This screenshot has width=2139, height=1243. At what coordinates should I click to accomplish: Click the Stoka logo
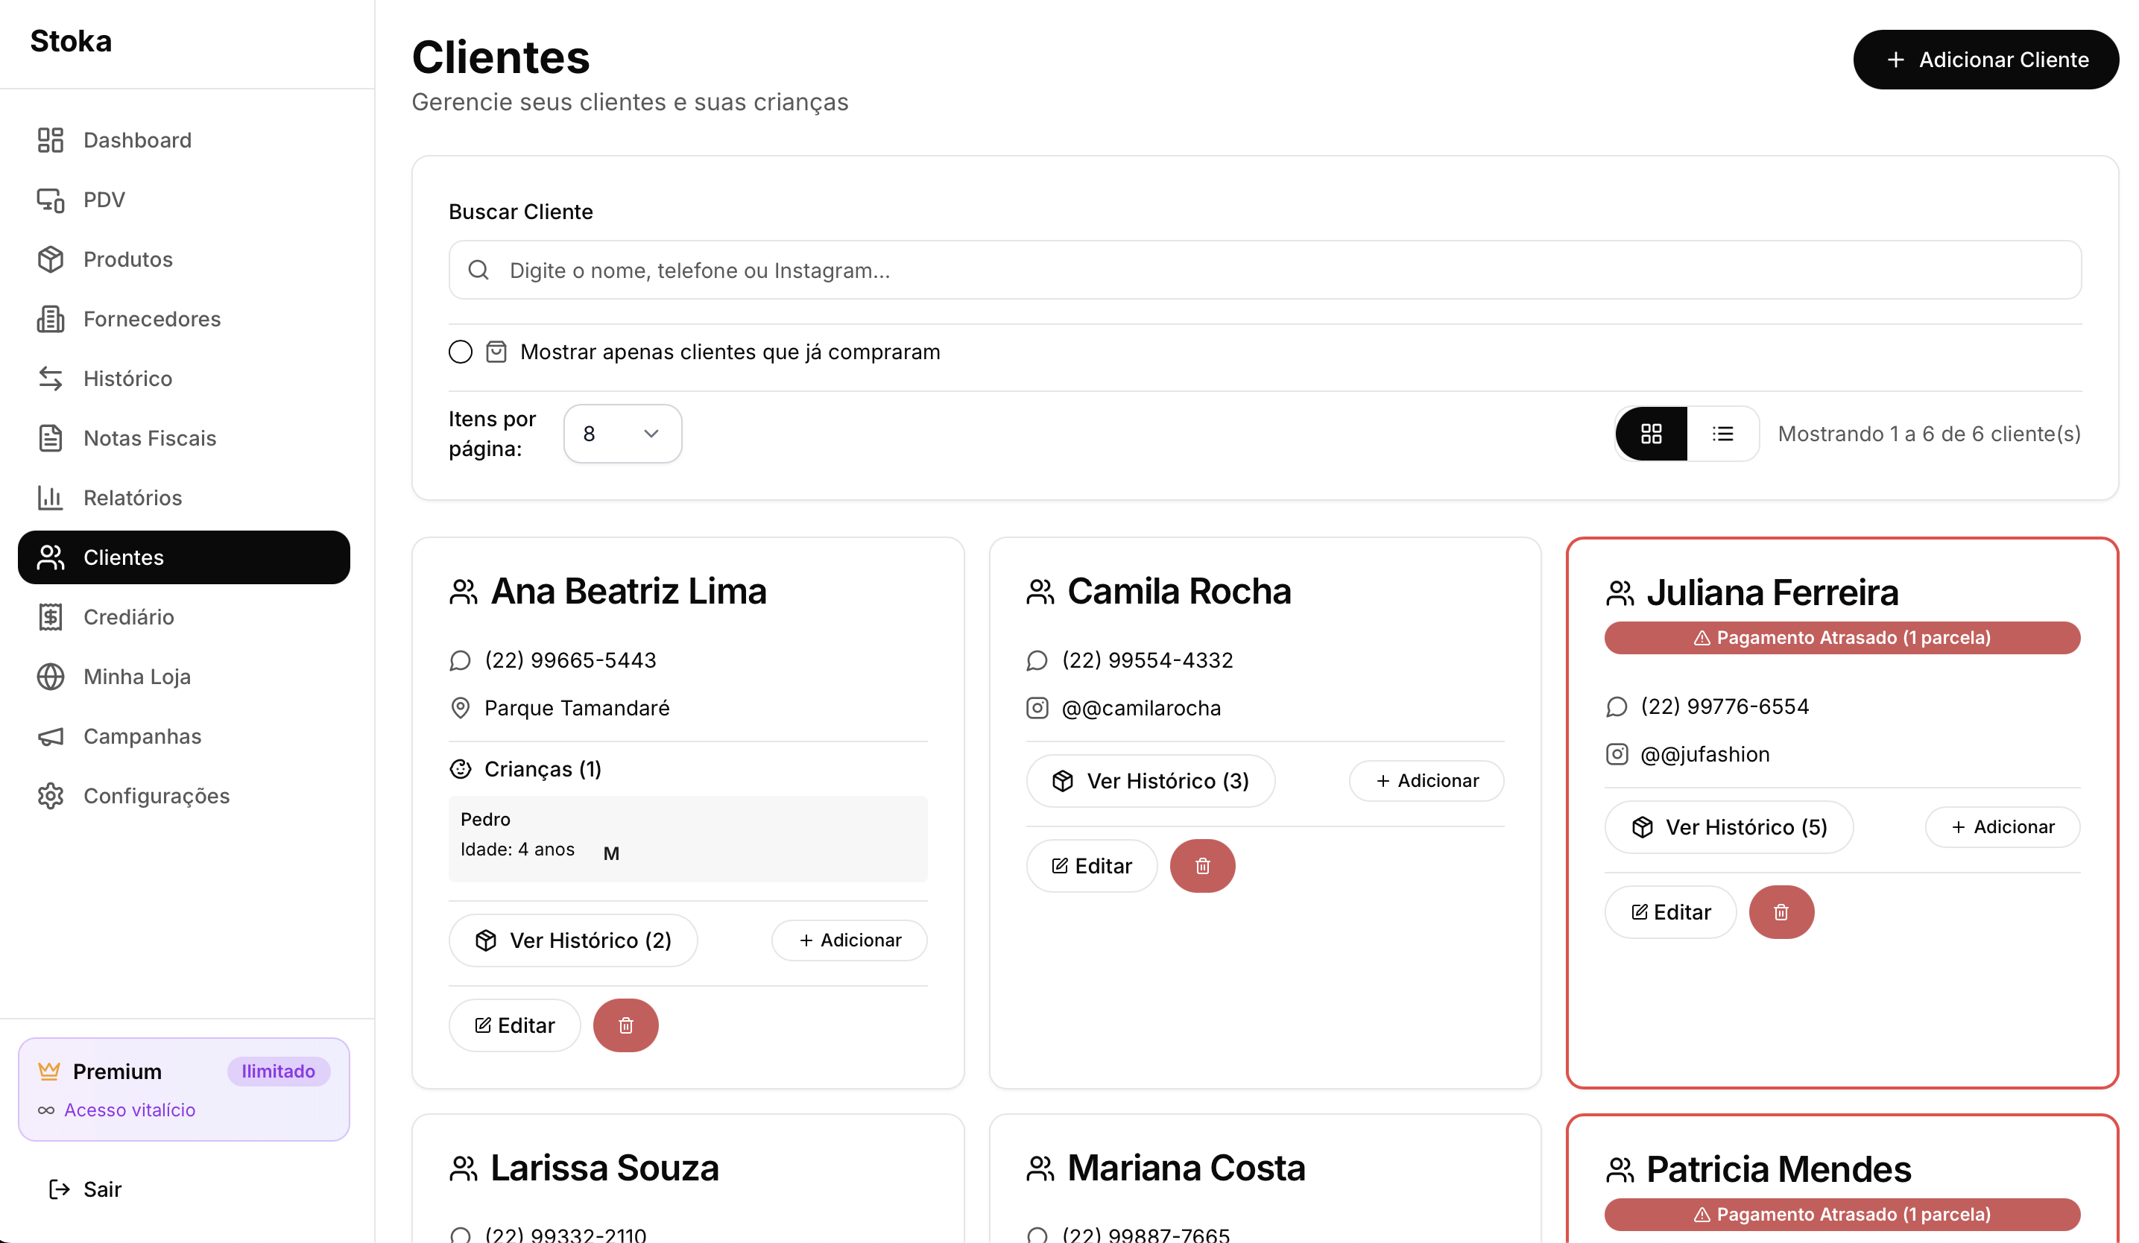72,41
